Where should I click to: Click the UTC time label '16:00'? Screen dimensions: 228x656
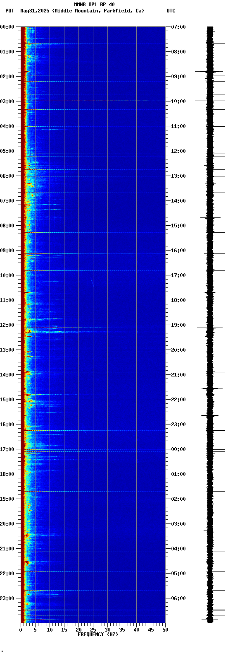pyautogui.click(x=178, y=251)
